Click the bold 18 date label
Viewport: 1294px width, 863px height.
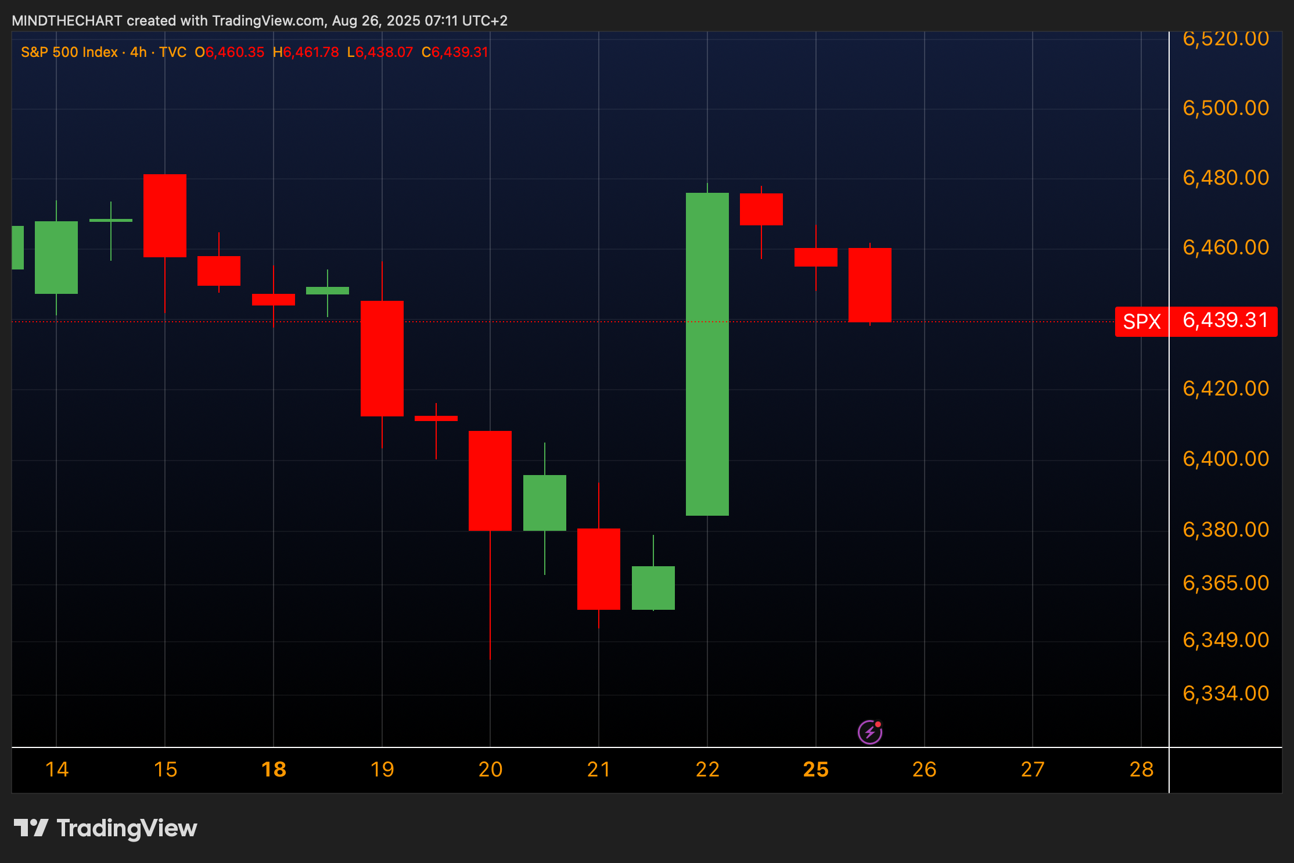(x=274, y=769)
